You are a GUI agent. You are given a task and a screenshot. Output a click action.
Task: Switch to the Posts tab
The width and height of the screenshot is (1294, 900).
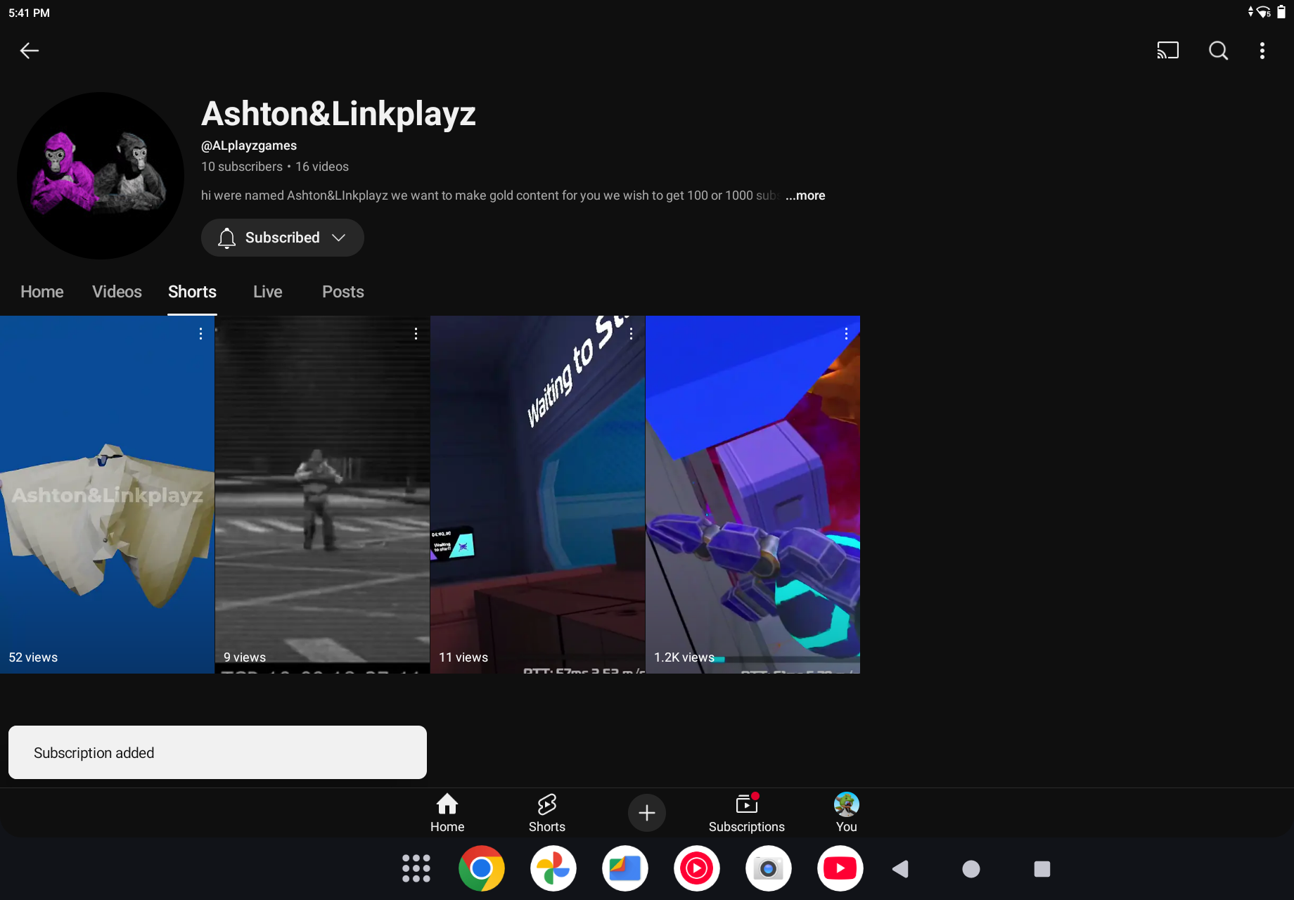(x=343, y=292)
